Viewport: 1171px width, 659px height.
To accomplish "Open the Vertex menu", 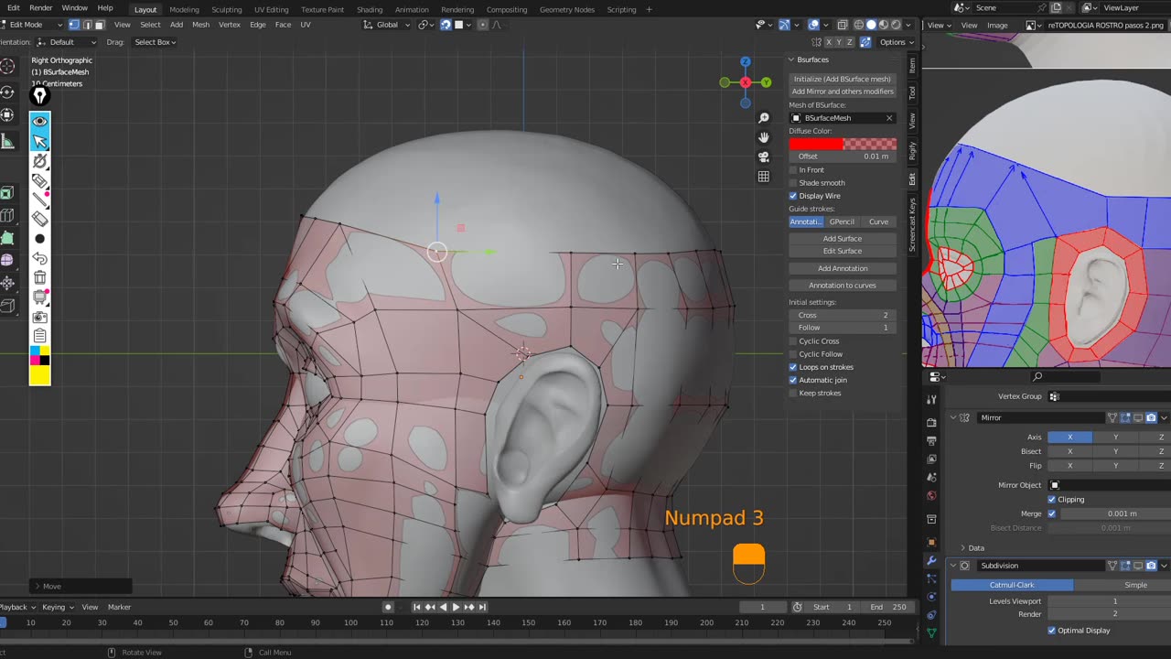I will click(230, 25).
